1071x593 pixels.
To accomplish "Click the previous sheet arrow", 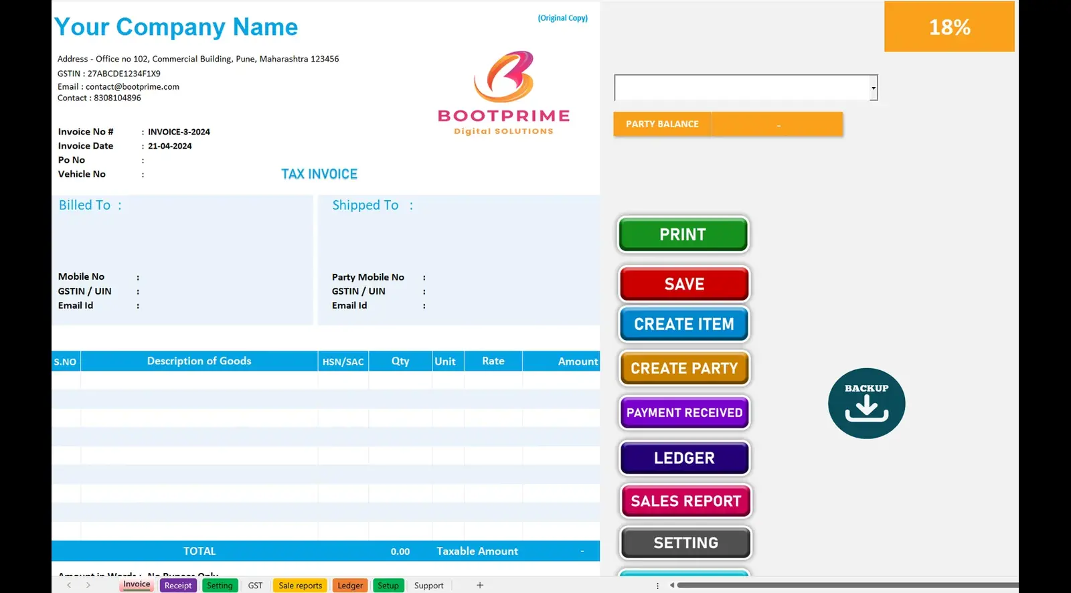I will point(69,585).
